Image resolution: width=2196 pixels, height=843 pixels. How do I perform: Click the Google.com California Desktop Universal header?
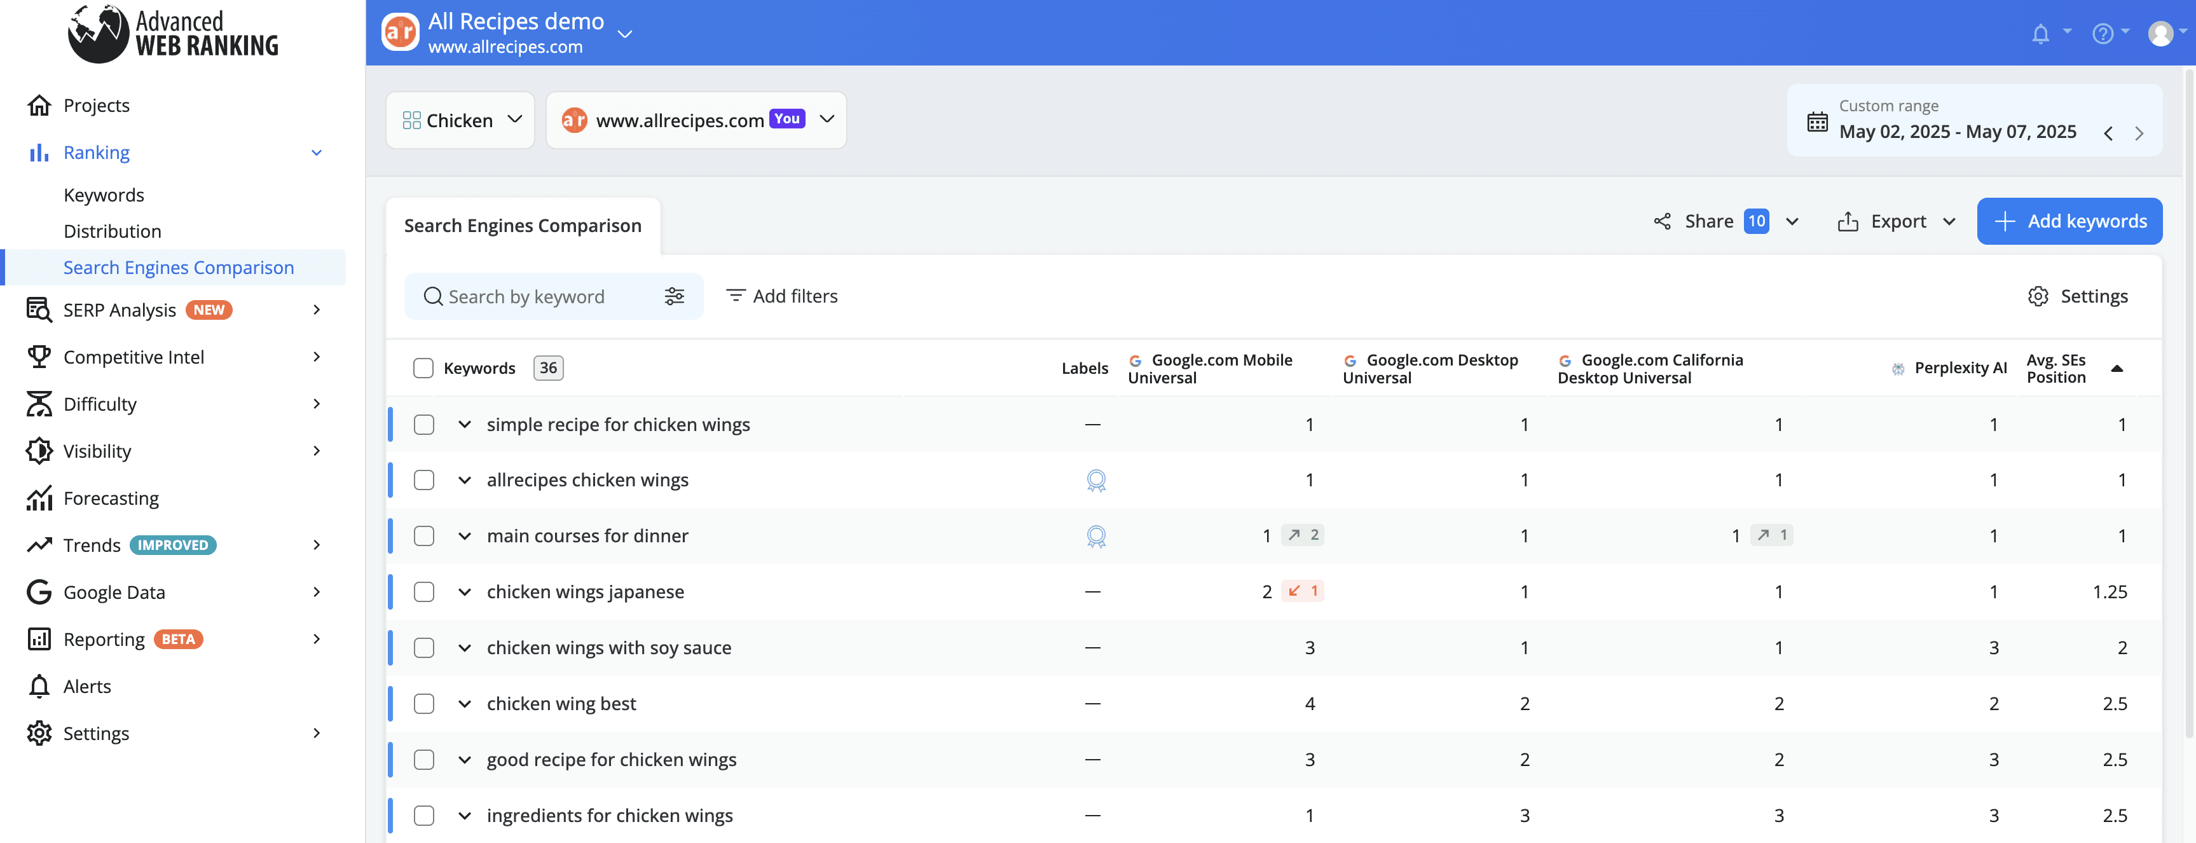coord(1650,368)
